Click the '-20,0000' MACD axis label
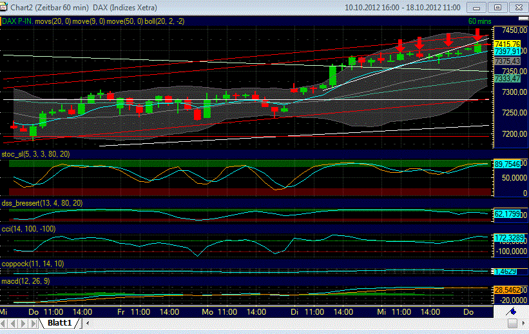The width and height of the screenshot is (529, 334). click(513, 300)
